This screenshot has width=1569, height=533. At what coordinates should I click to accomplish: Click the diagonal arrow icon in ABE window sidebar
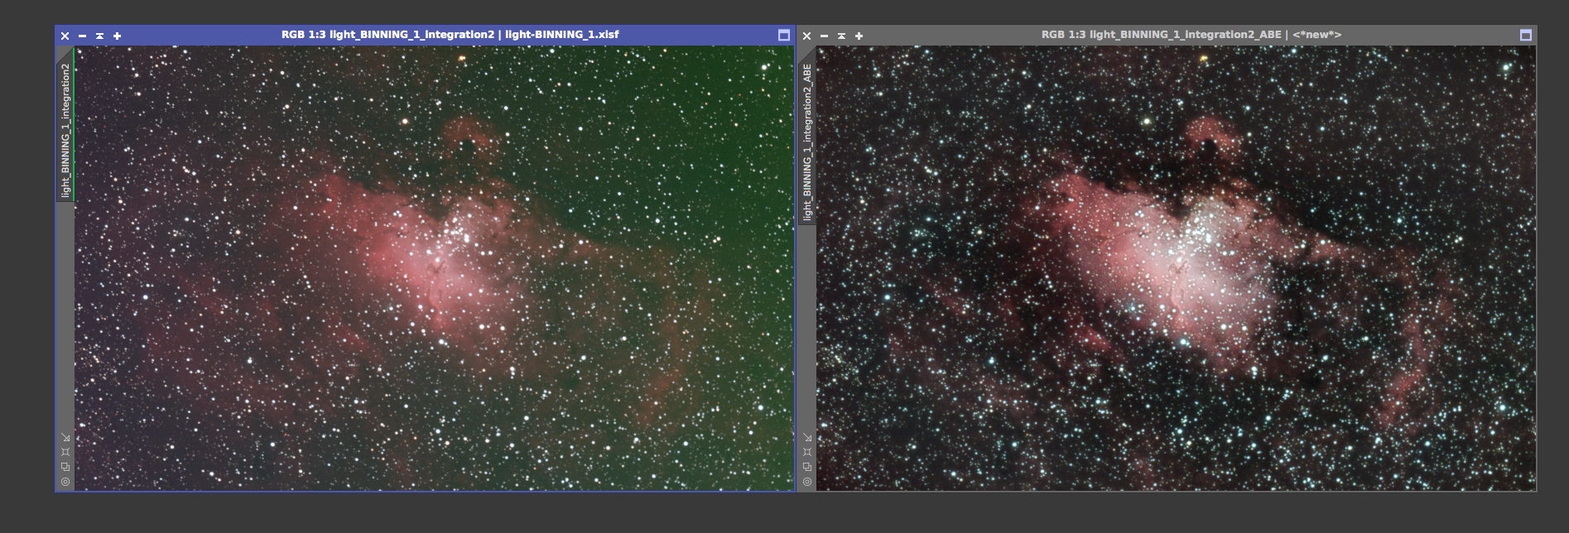807,437
